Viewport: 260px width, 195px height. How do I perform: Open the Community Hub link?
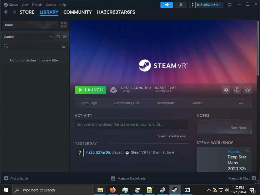pyautogui.click(x=127, y=103)
